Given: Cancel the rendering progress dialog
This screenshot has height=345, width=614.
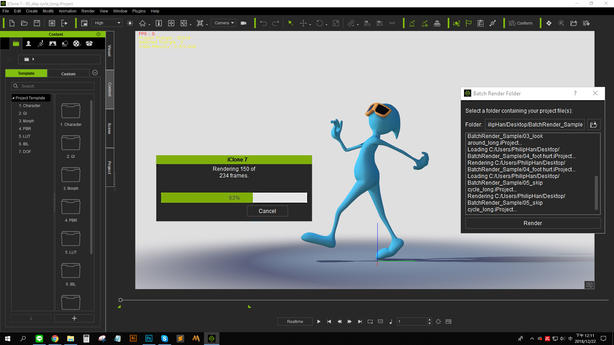Looking at the screenshot, I should [267, 211].
